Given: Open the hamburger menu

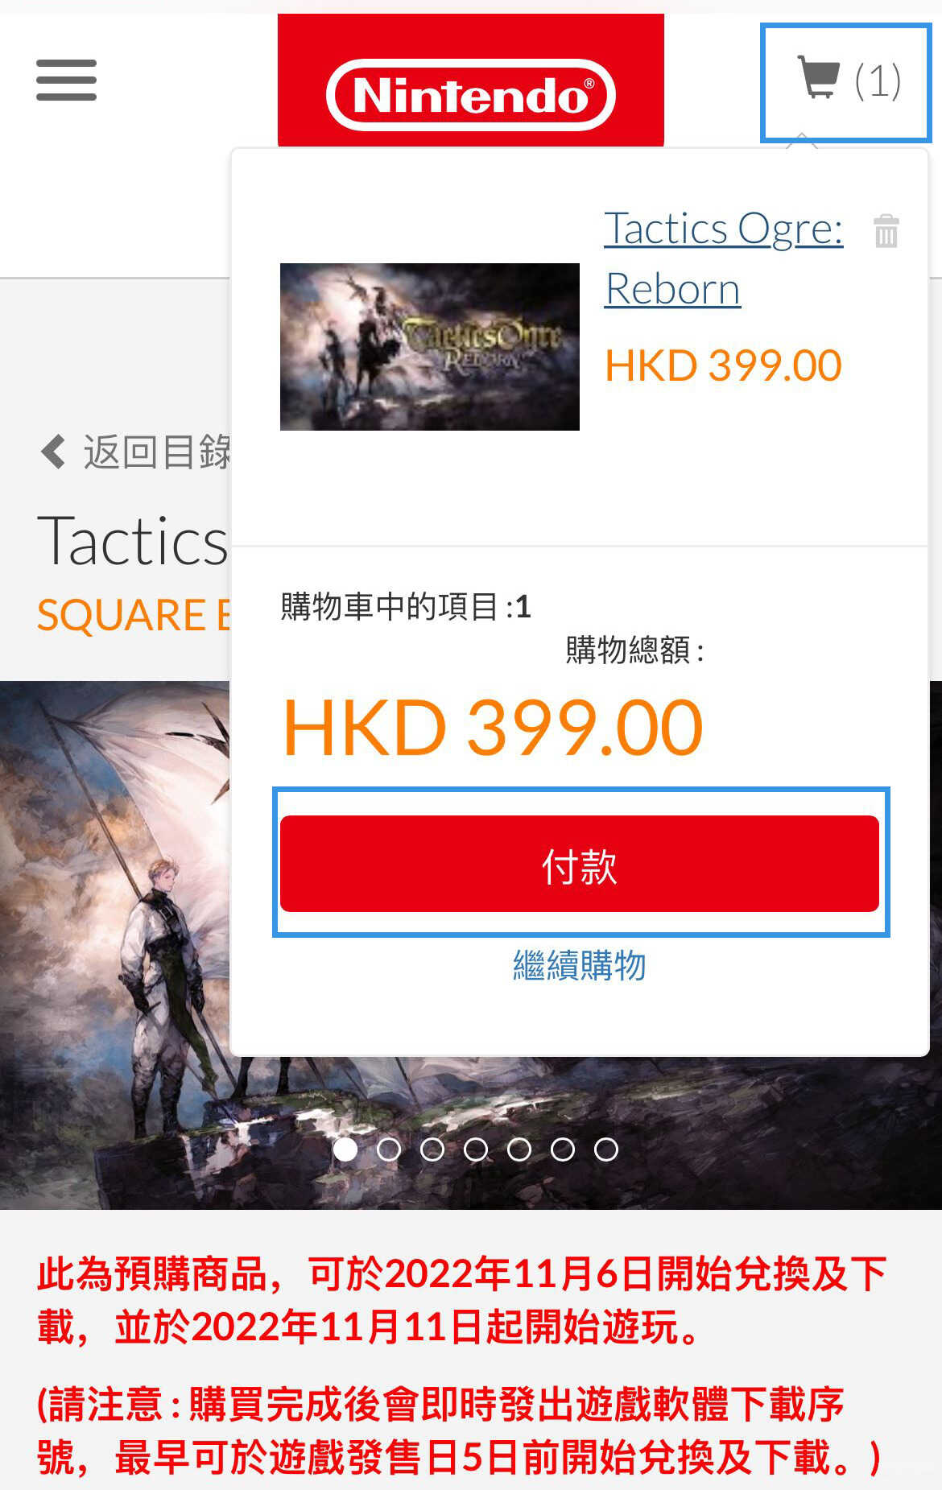Looking at the screenshot, I should [66, 80].
